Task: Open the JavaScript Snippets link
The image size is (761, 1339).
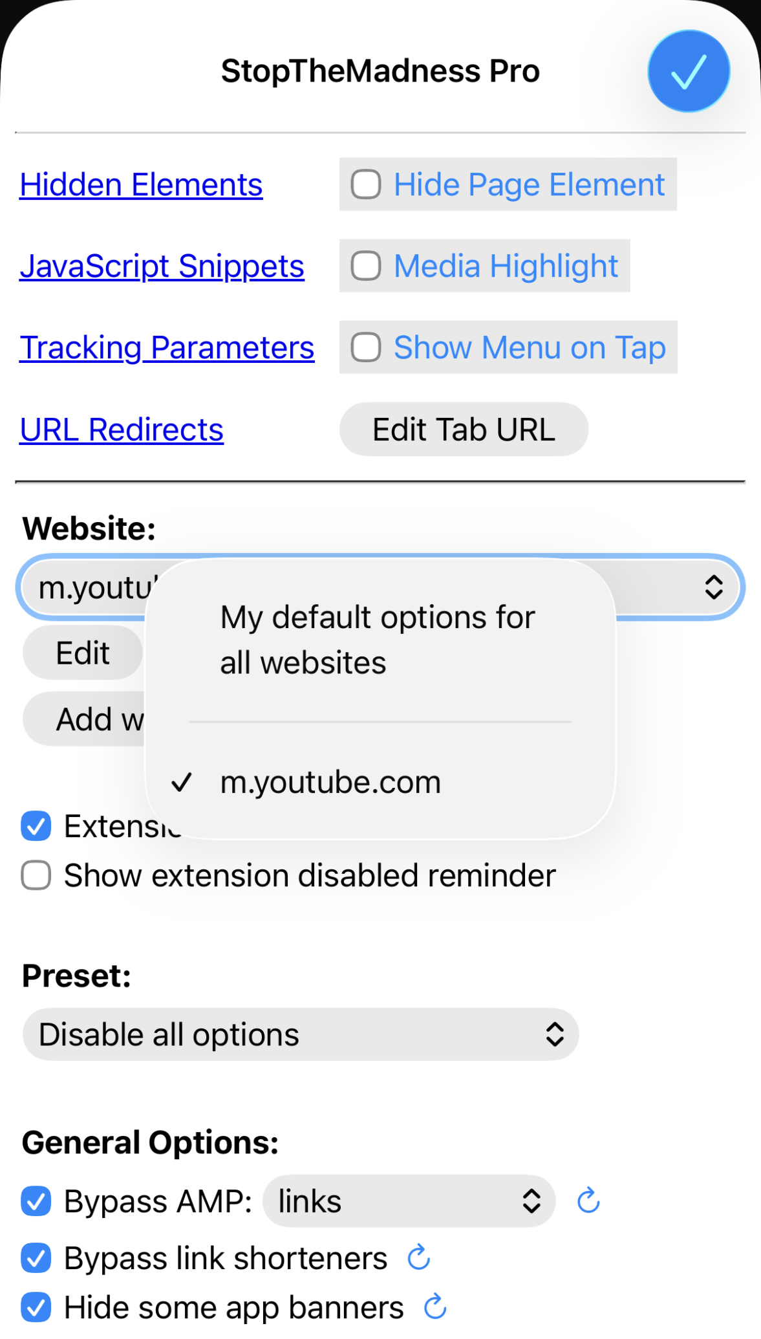Action: pos(162,267)
